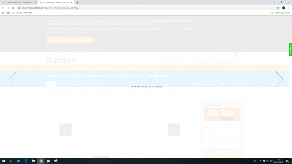Expand the 'Andere bladwijzers' bookmarks folder
Image resolution: width=292 pixels, height=164 pixels.
[x=280, y=12]
